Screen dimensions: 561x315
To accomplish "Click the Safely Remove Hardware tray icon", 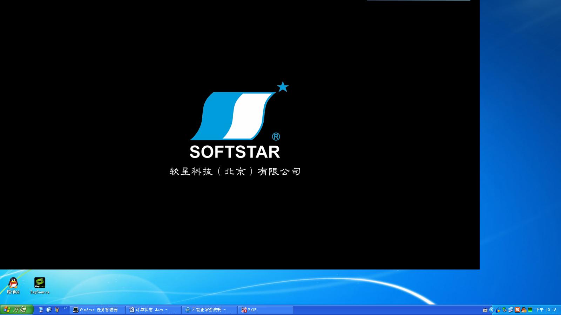I will pyautogui.click(x=505, y=310).
